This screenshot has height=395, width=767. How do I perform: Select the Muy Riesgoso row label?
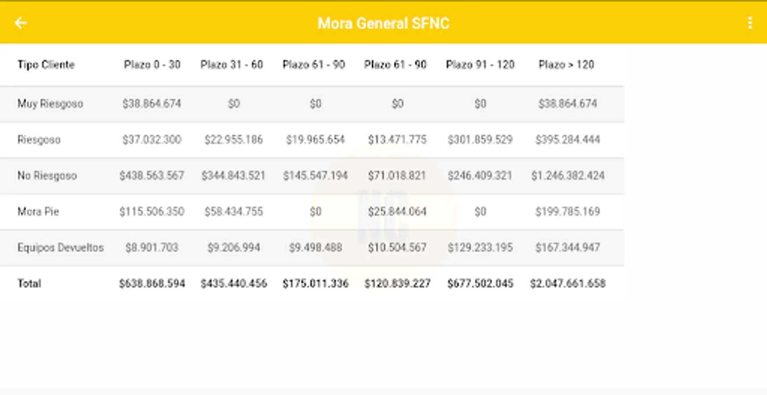(50, 104)
